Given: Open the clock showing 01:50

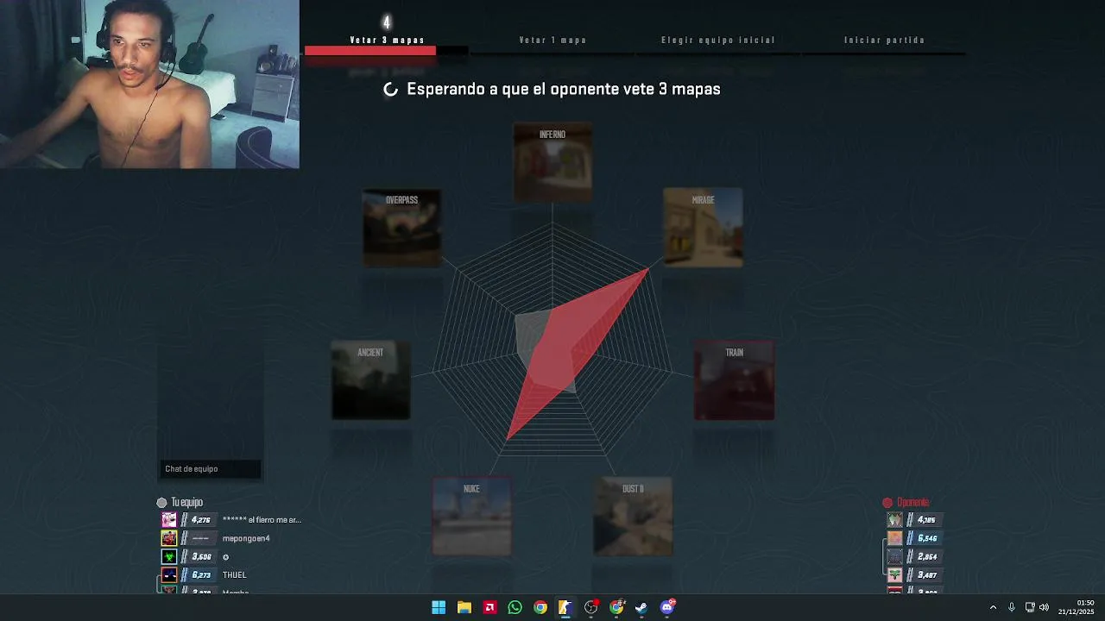Looking at the screenshot, I should pos(1077,607).
